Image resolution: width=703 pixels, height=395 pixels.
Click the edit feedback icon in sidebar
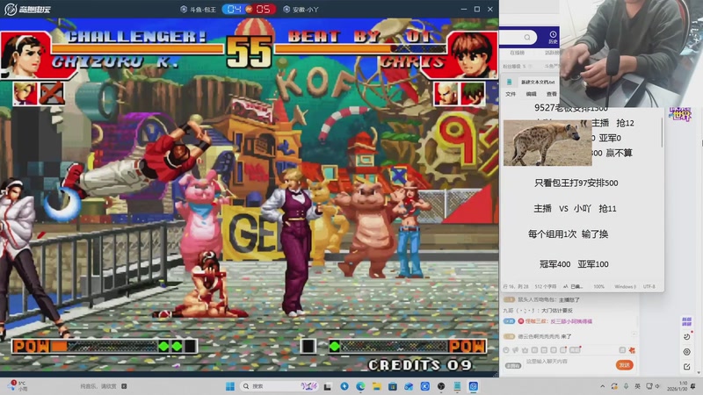tap(687, 367)
